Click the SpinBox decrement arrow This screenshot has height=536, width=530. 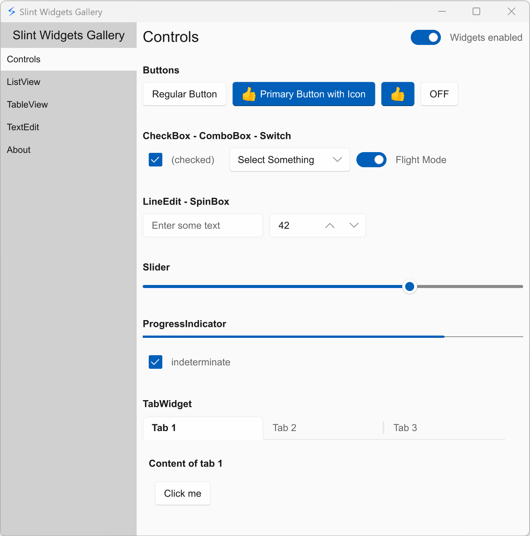coord(354,225)
